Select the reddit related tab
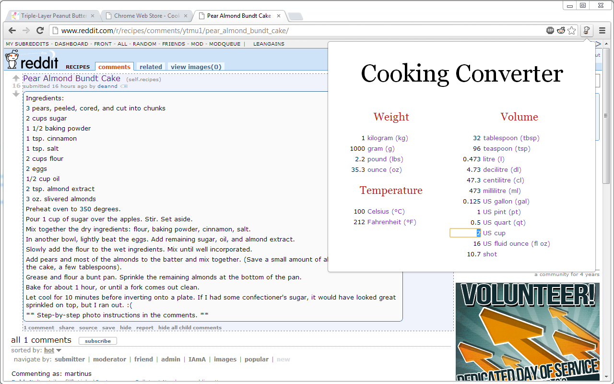Screen dimensions: 614x384 [151, 67]
